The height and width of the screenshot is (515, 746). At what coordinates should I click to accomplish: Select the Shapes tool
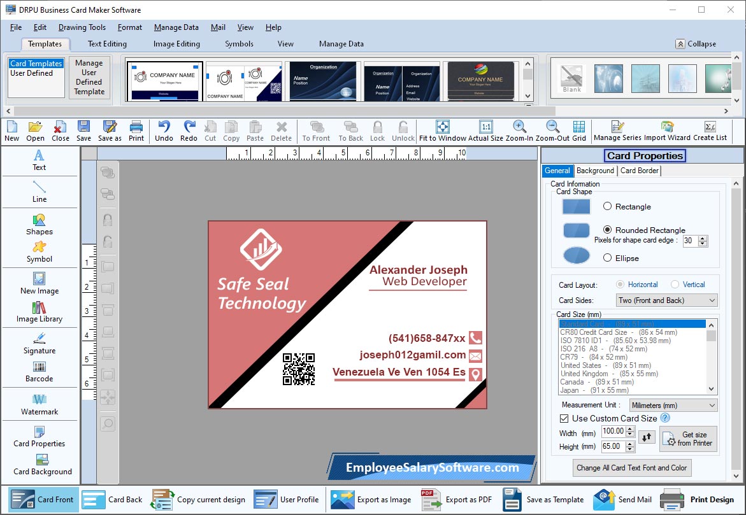(39, 225)
